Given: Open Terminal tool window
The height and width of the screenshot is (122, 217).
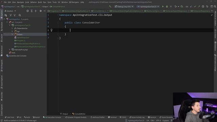Looking at the screenshot, I should point(112,117).
